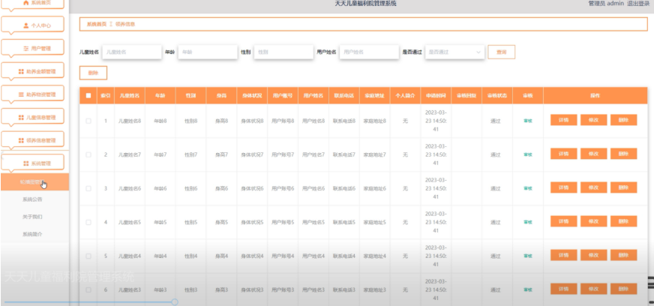Screen dimensions: 654x306
Task: Focus the 用户姓名 search field
Action: (369, 52)
